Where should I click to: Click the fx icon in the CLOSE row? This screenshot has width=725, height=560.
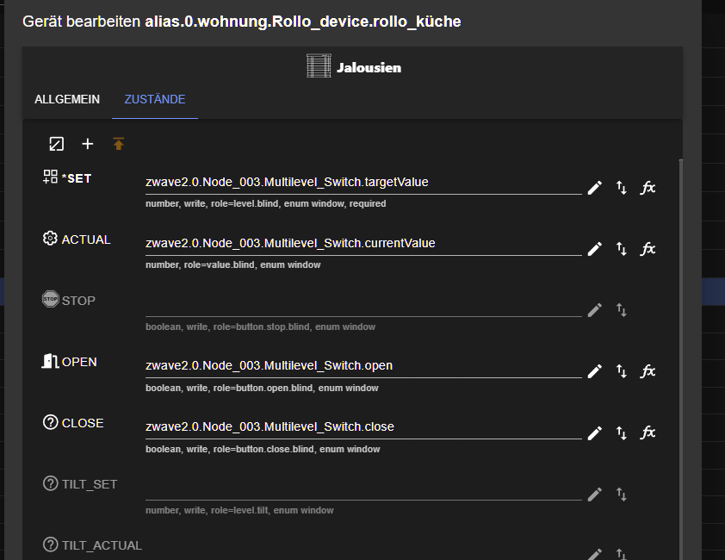(648, 432)
